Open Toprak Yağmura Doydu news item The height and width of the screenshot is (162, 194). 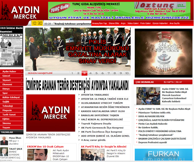tap(96, 124)
